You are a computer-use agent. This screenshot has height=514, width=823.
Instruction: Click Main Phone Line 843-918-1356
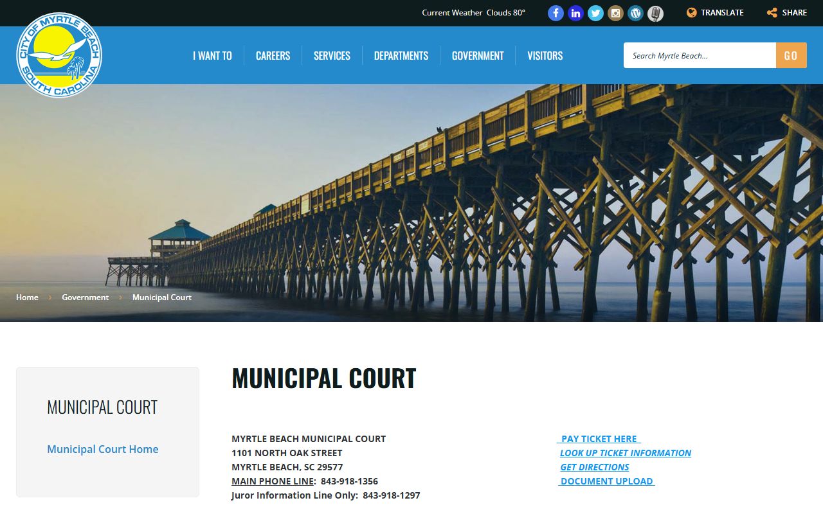[x=305, y=481]
